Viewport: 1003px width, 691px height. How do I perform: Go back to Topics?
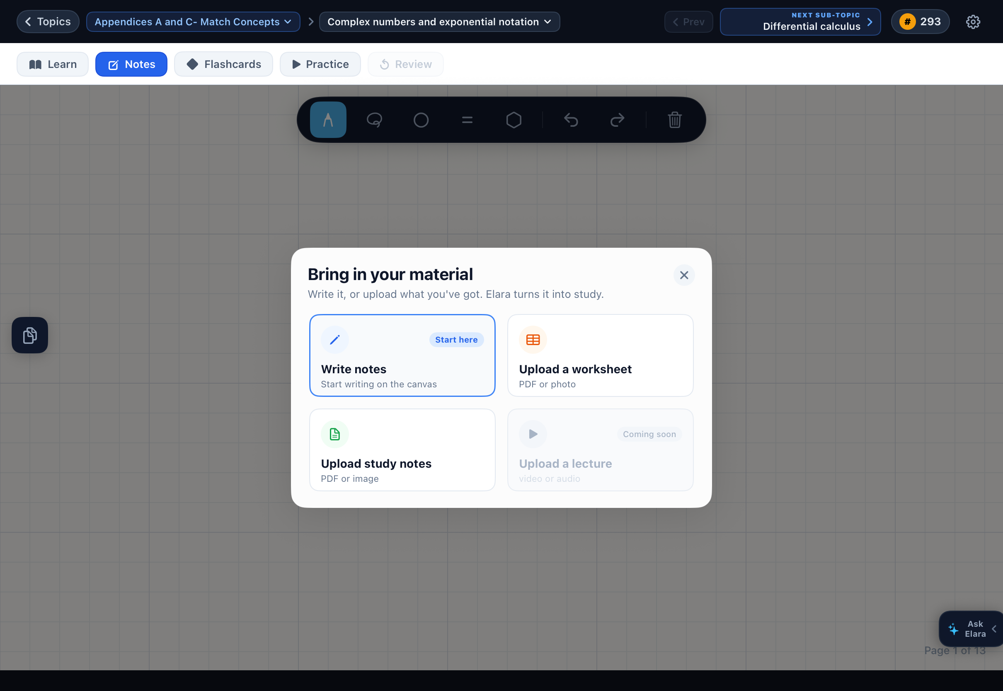point(48,22)
